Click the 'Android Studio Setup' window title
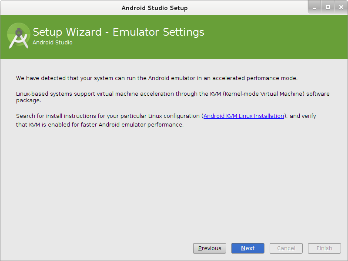The height and width of the screenshot is (261, 348). [x=154, y=8]
